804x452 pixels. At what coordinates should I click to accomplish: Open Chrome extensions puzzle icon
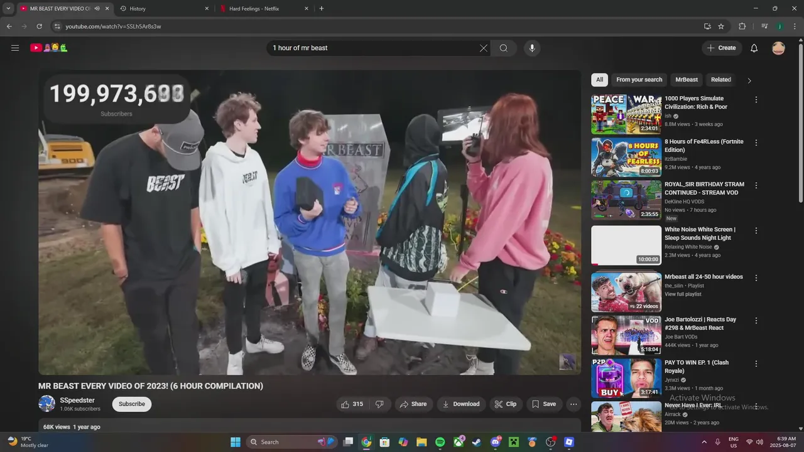[742, 26]
